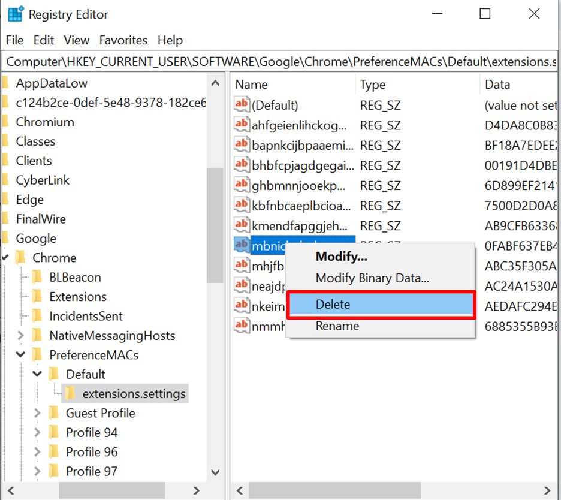Select the bapnkcijbpaaemi value icon
Viewport: 561px width, 500px height.
point(241,144)
